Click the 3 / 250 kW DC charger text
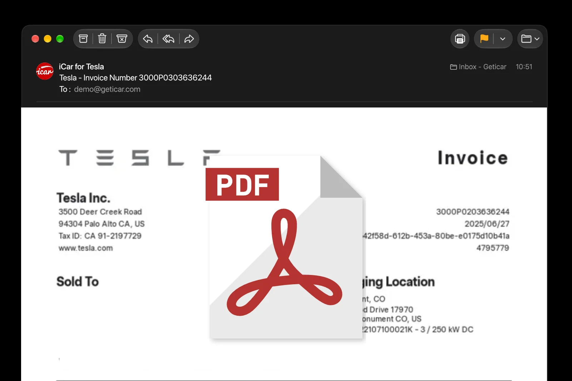 (447, 330)
